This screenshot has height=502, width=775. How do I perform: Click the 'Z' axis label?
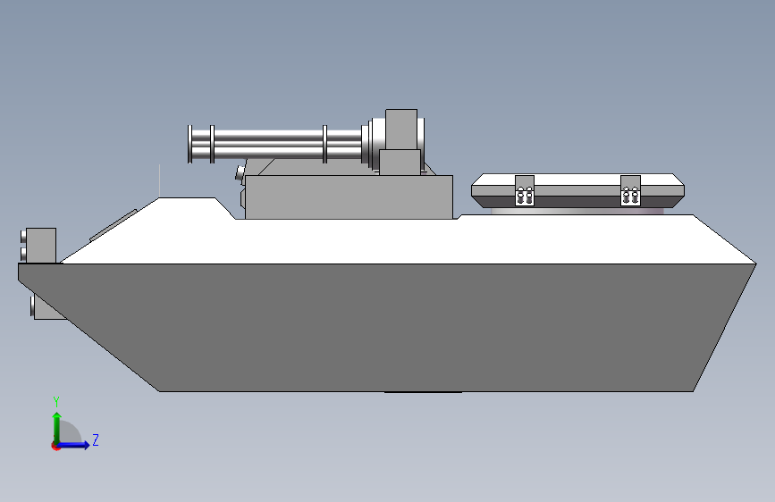point(96,439)
